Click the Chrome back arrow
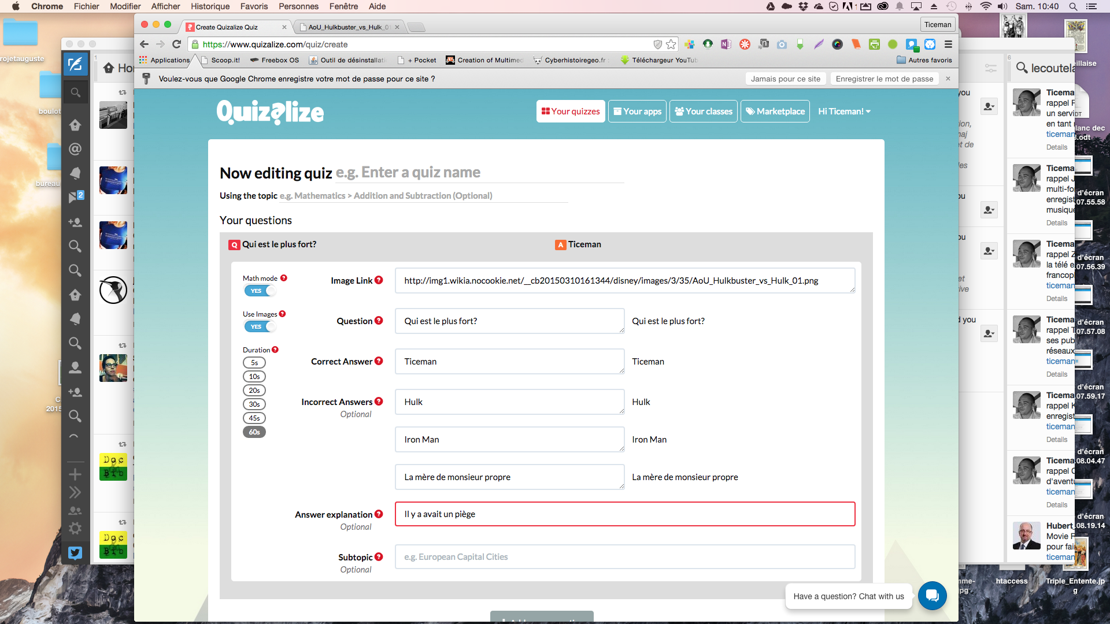The image size is (1110, 624). 145,44
